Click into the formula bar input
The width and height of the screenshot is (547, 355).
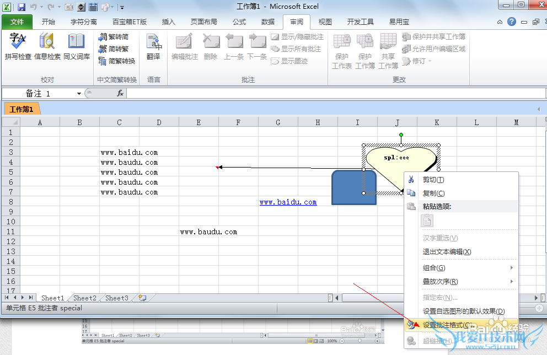click(336, 93)
